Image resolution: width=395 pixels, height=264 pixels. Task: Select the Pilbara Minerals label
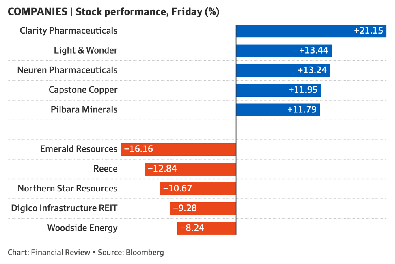pyautogui.click(x=84, y=109)
